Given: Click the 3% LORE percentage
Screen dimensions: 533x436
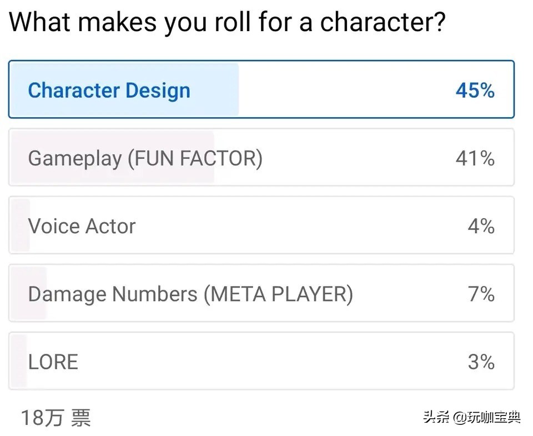Looking at the screenshot, I should 481,362.
